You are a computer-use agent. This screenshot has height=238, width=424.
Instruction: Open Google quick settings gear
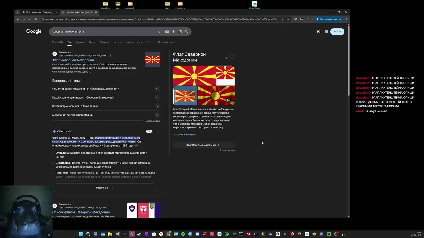coord(319,32)
